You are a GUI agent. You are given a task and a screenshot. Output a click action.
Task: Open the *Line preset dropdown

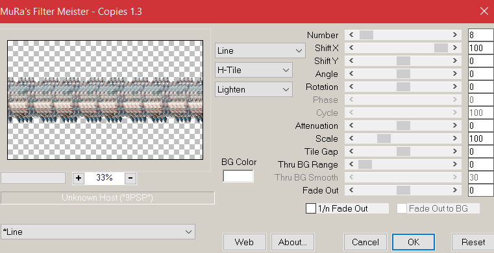pyautogui.click(x=97, y=232)
